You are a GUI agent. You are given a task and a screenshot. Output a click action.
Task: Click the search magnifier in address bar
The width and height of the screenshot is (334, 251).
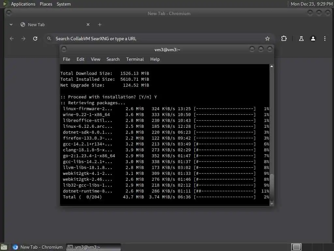(49, 39)
